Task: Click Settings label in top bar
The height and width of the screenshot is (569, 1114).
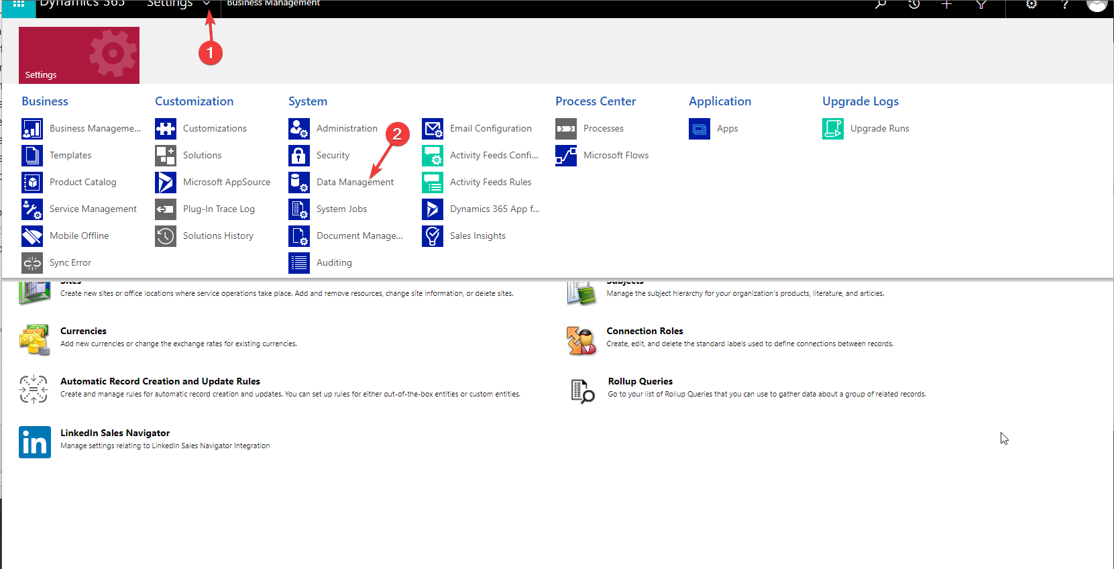Action: click(x=170, y=4)
